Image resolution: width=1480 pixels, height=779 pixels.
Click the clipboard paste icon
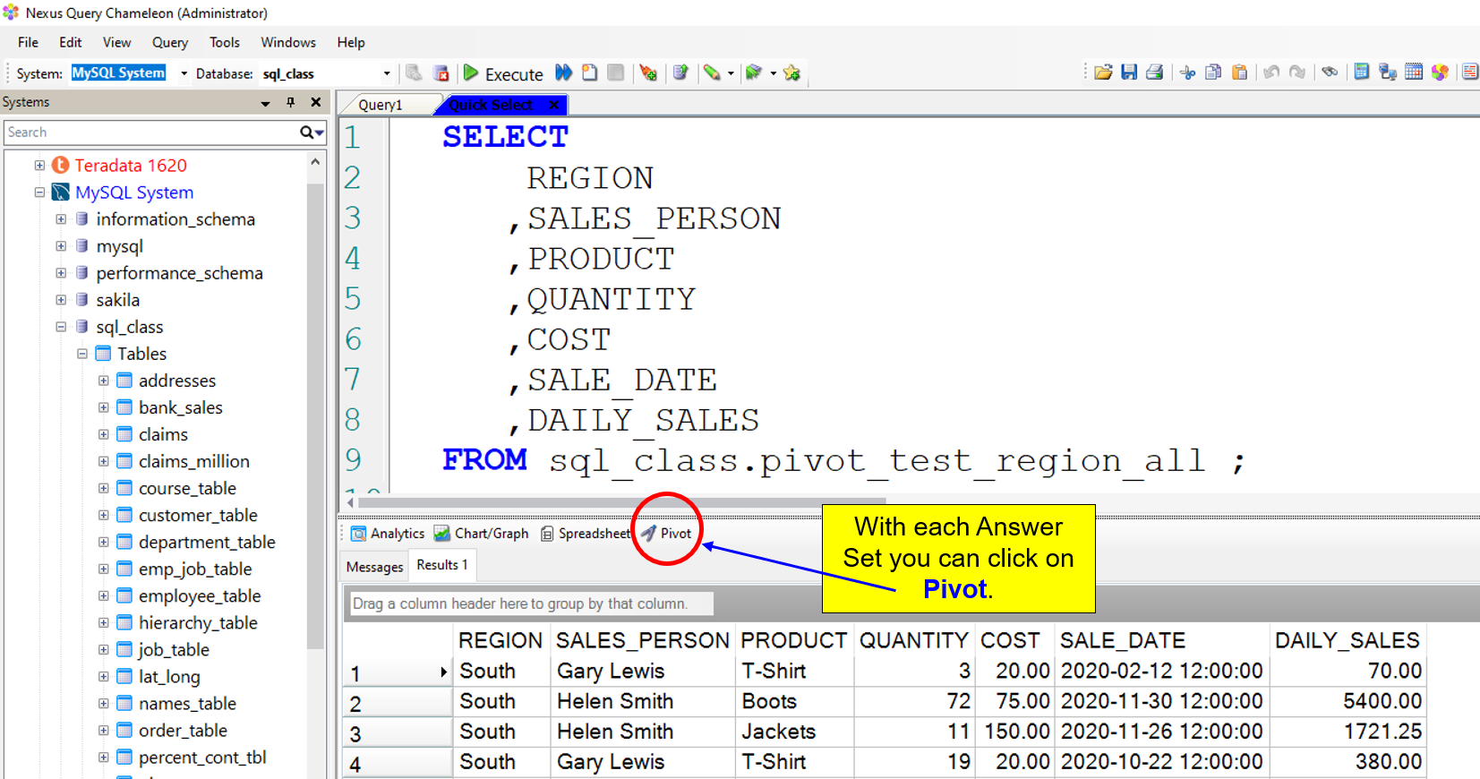point(1239,73)
